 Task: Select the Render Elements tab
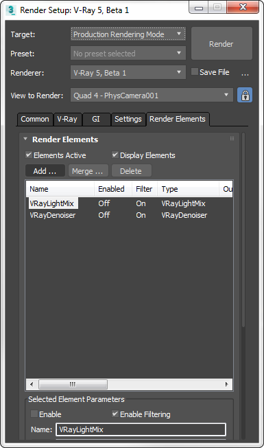tap(178, 119)
